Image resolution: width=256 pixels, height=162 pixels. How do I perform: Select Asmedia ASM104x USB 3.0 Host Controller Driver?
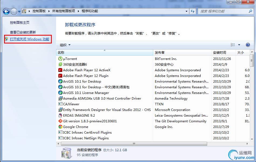(102, 98)
